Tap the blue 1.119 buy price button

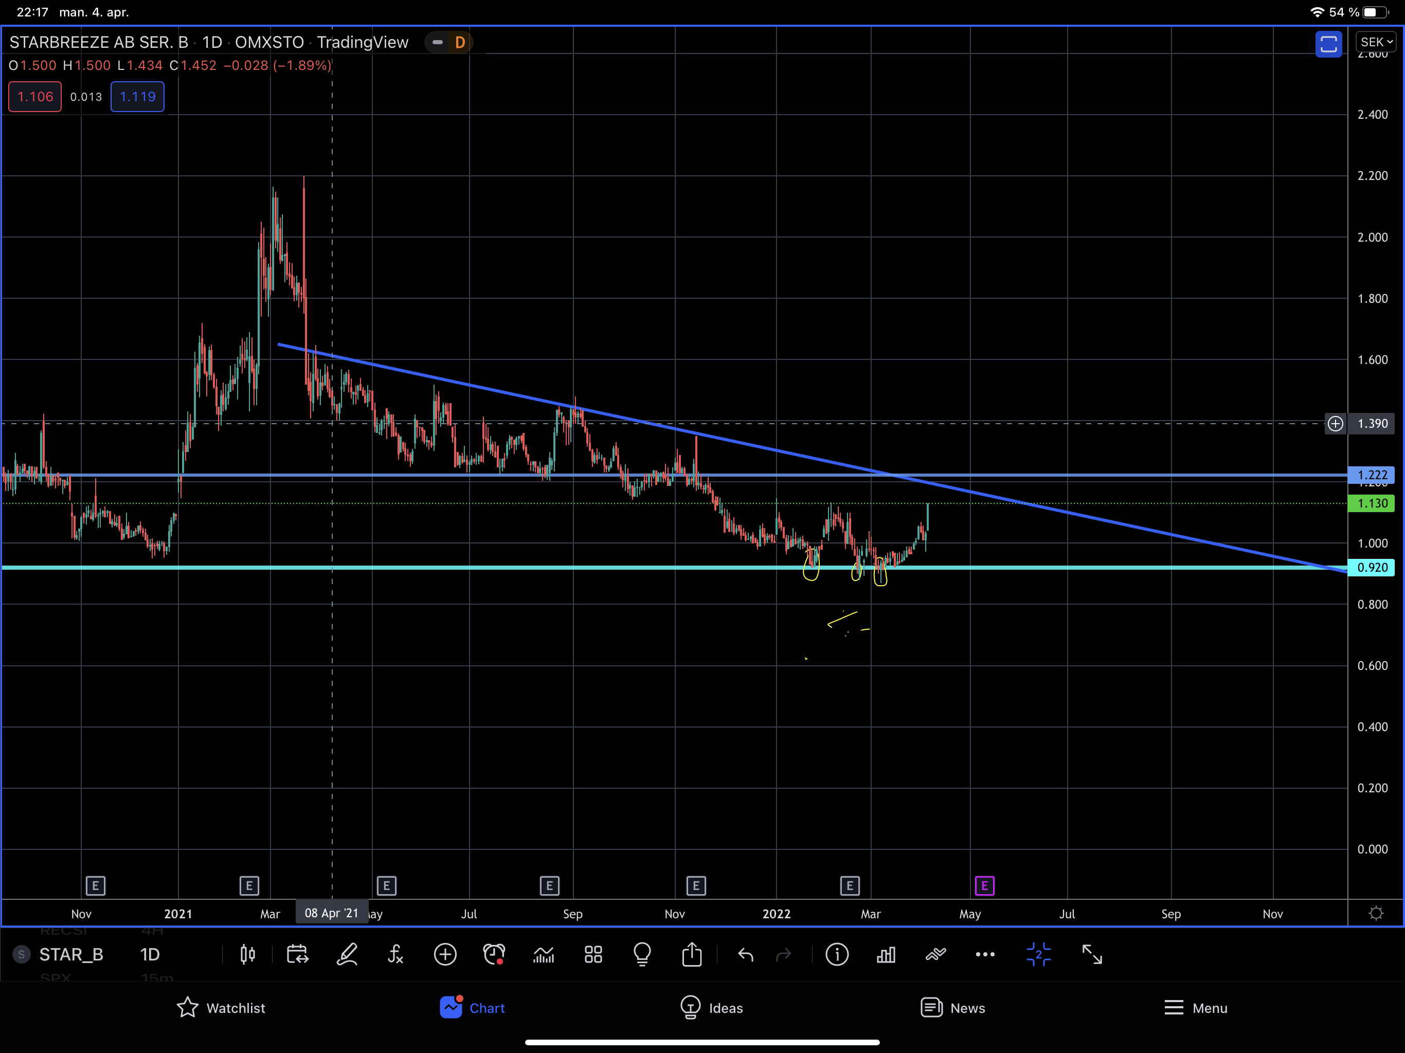(137, 97)
